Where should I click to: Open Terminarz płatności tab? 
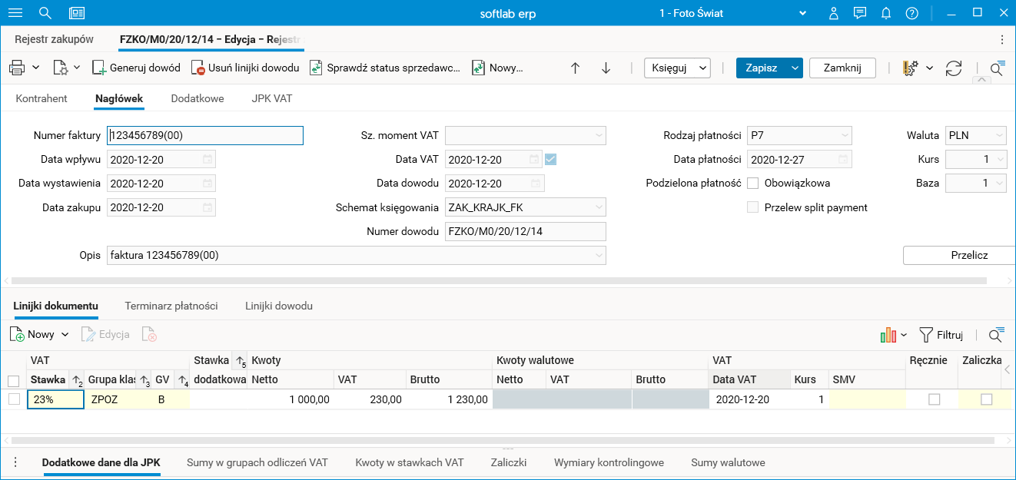pyautogui.click(x=171, y=306)
